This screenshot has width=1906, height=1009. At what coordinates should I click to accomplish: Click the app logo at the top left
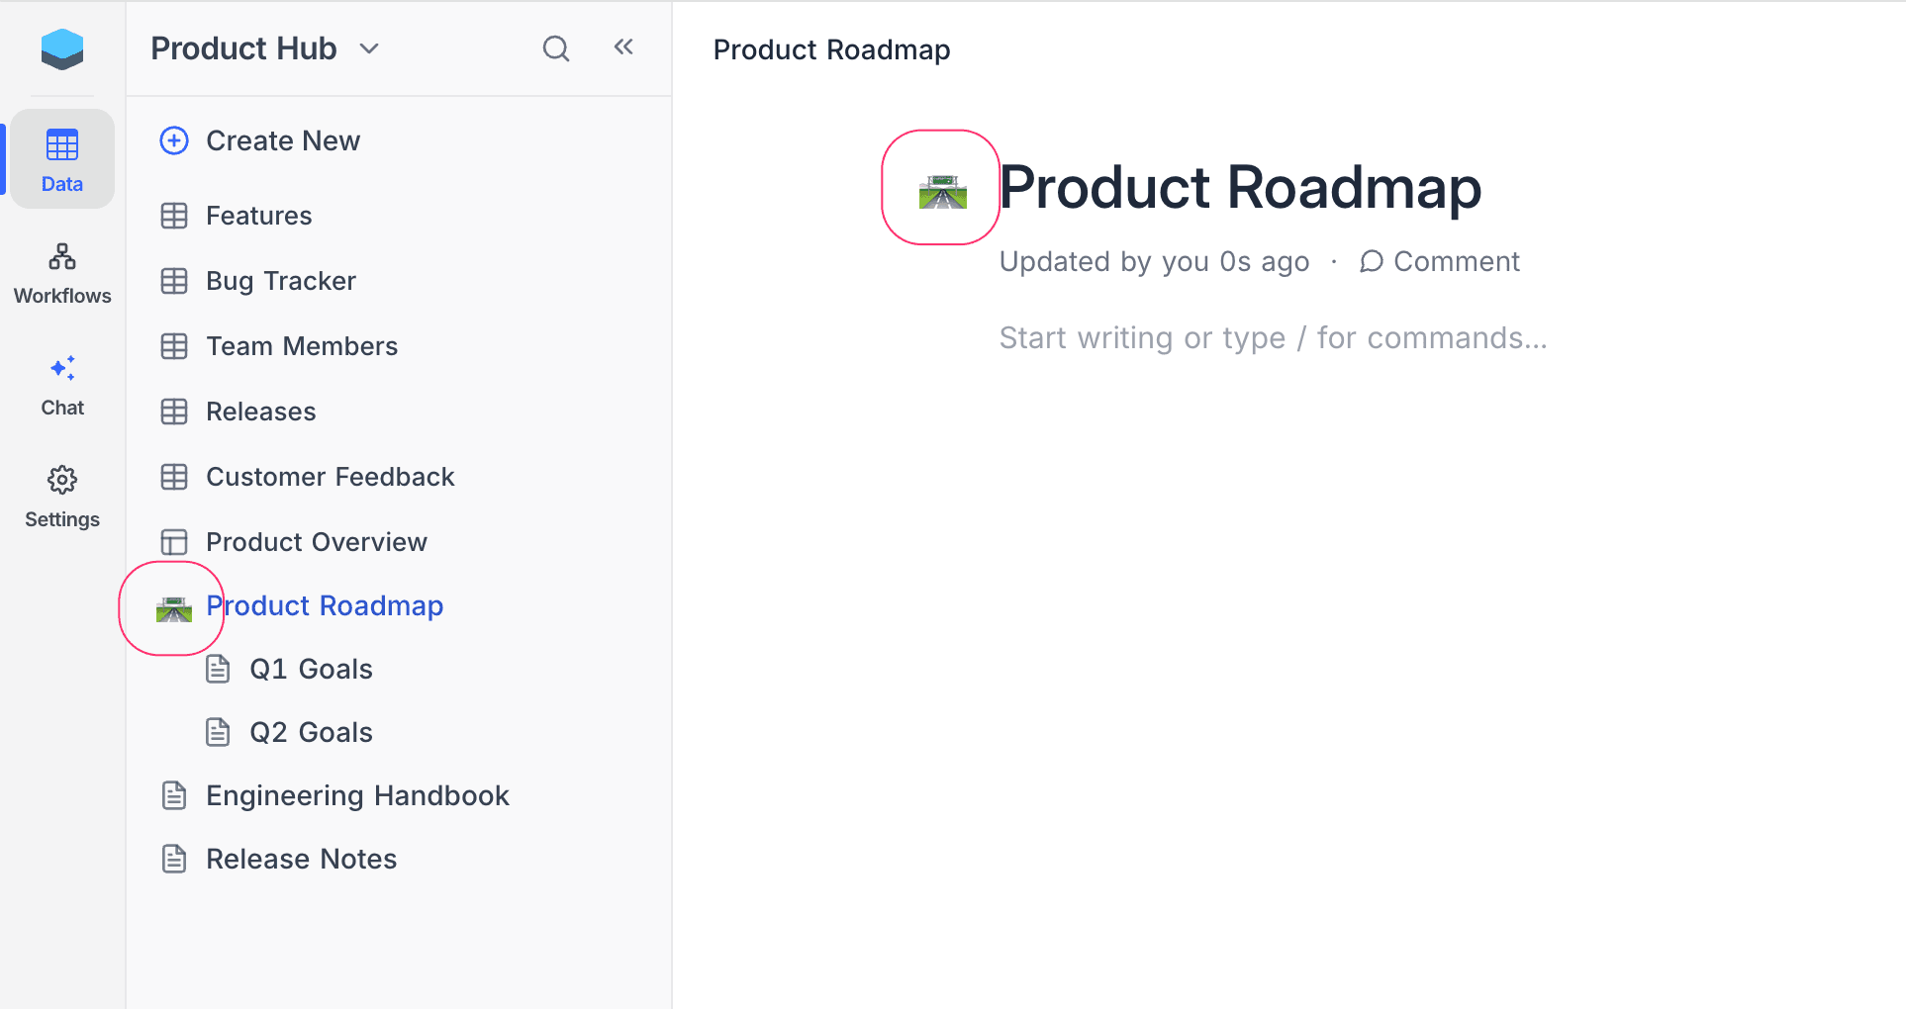(x=61, y=48)
